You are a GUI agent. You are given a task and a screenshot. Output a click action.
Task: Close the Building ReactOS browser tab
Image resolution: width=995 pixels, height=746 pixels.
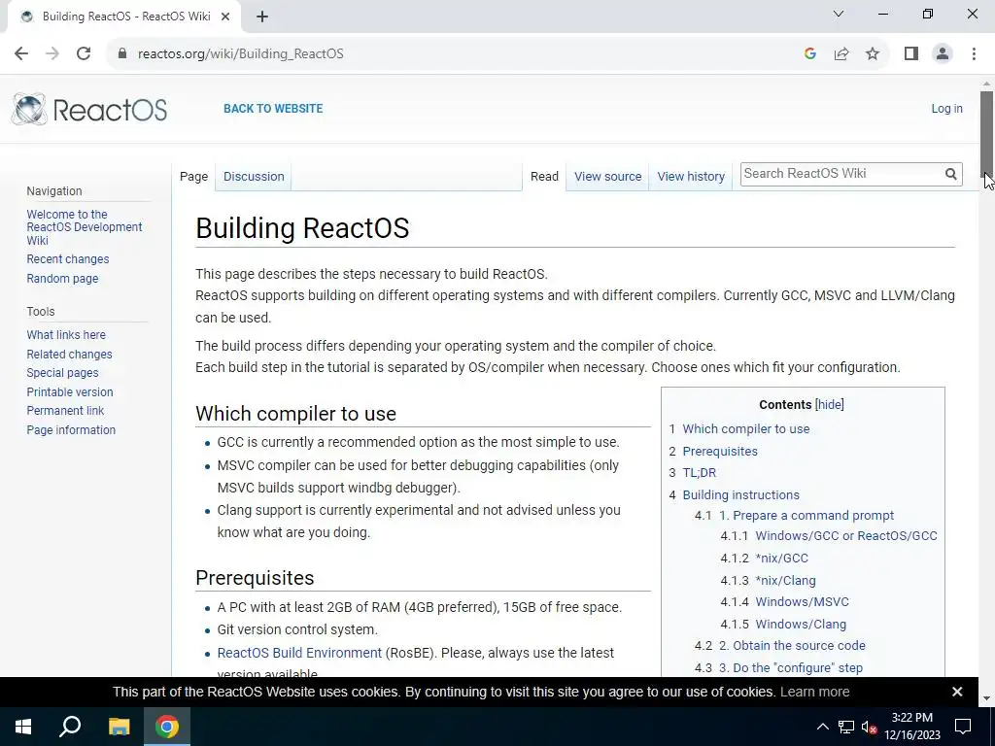pyautogui.click(x=225, y=17)
